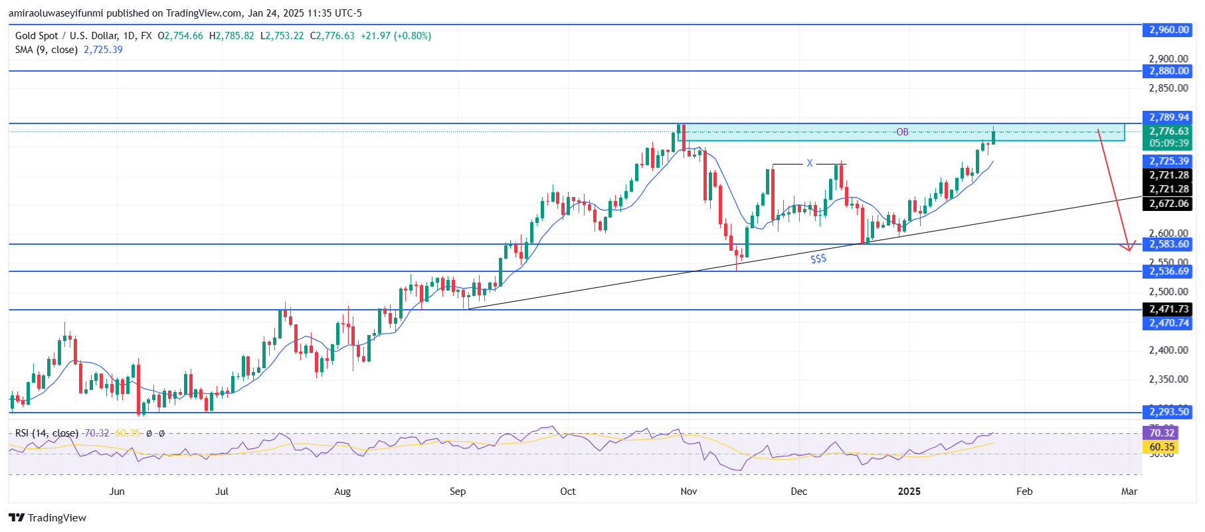Click the RSI (14, close) indicator label
This screenshot has width=1205, height=532.
point(46,433)
